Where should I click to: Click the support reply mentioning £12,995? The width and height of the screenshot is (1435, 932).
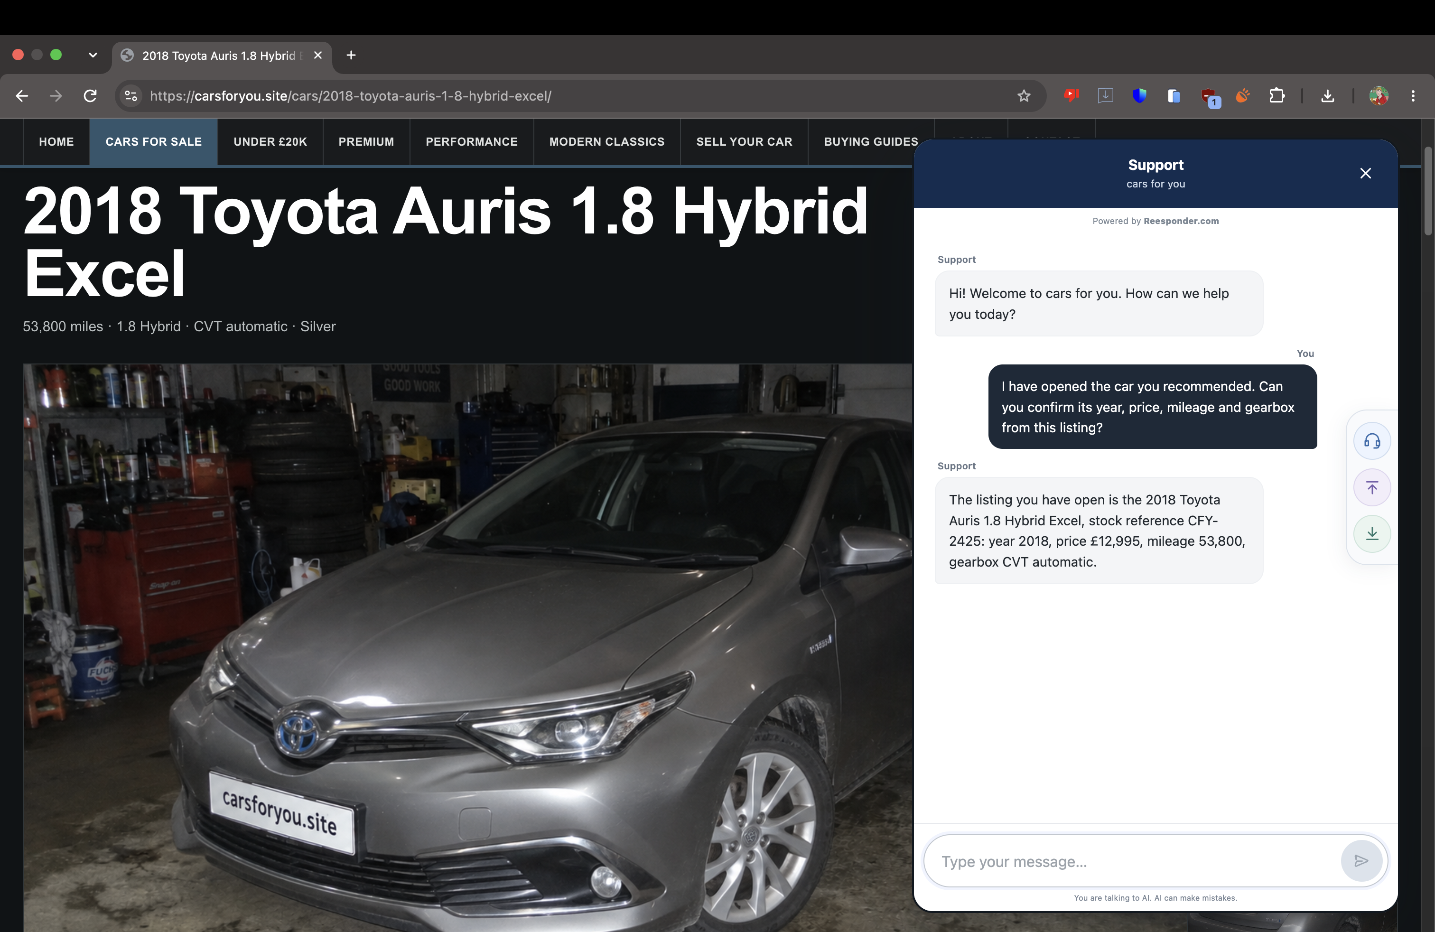(1099, 531)
